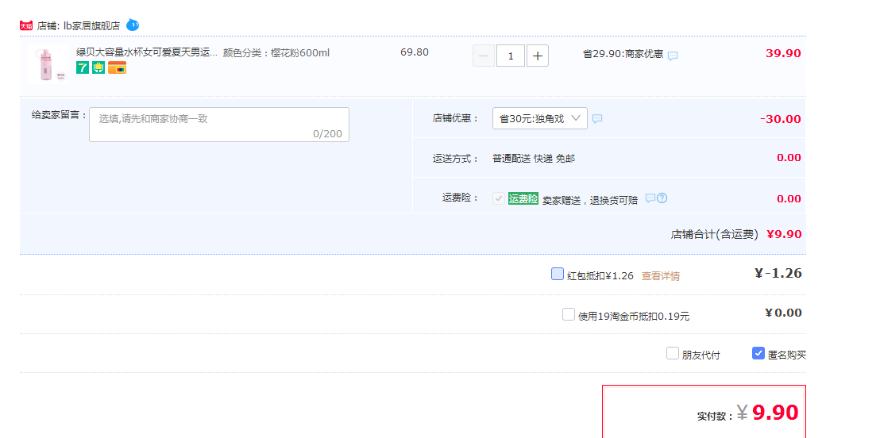Click the 卖家赠送，退换货可赔 text
Screen dimensions: 880x438
590,200
